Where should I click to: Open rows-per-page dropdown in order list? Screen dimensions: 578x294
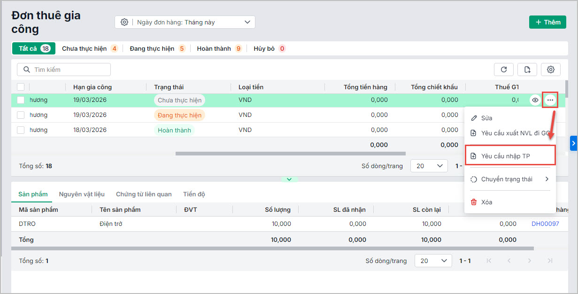(x=429, y=166)
